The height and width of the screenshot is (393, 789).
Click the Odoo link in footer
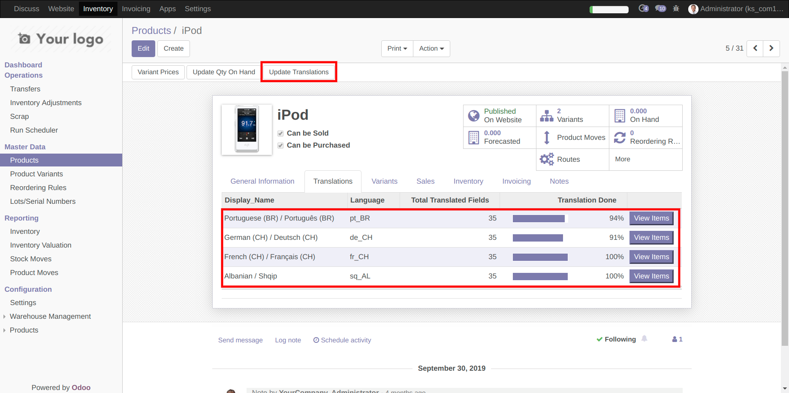(x=81, y=387)
